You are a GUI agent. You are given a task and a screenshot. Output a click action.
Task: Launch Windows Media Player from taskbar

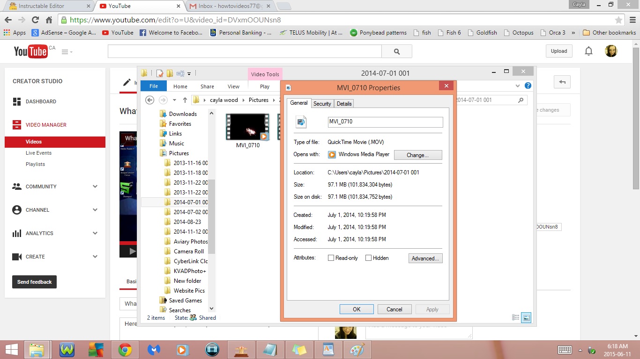pyautogui.click(x=182, y=350)
